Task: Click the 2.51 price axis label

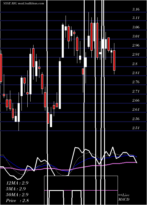Action: (x=136, y=128)
